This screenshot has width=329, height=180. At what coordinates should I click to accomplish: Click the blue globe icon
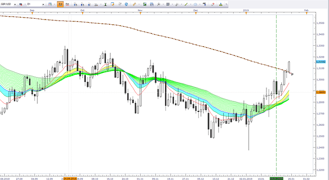click(x=126, y=4)
